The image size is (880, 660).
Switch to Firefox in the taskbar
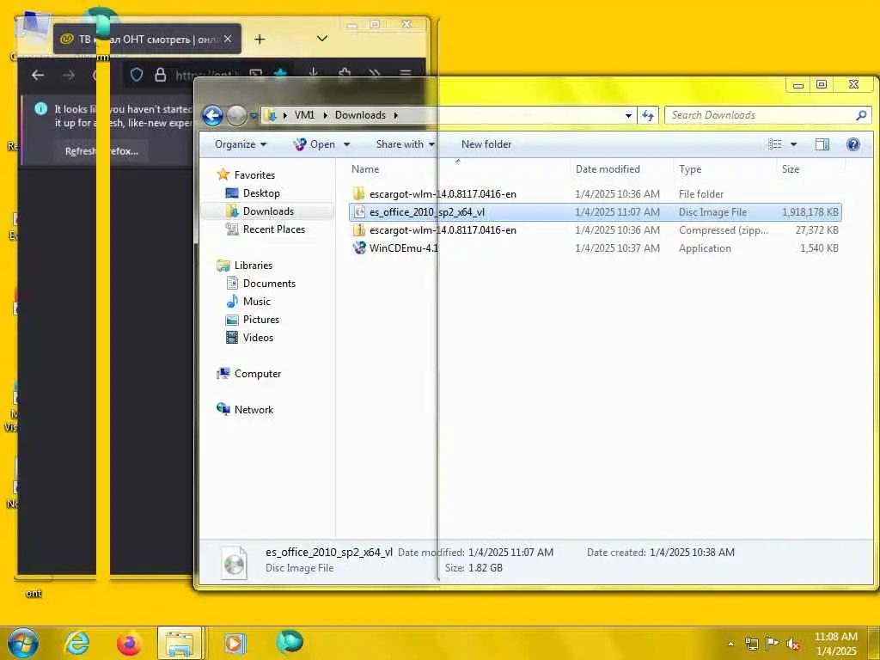[129, 643]
